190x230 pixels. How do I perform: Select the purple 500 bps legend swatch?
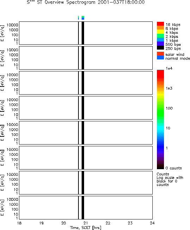point(160,44)
